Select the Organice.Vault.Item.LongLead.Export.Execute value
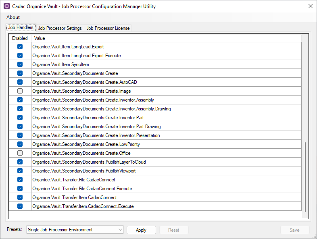This screenshot has height=239, width=317. [76, 56]
